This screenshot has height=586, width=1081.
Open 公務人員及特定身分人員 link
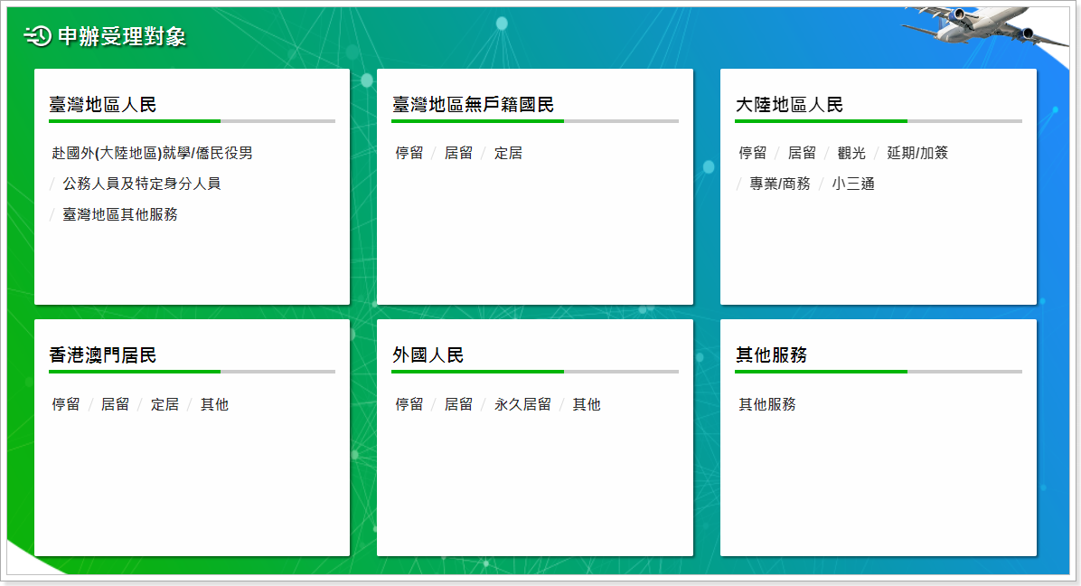(x=141, y=184)
